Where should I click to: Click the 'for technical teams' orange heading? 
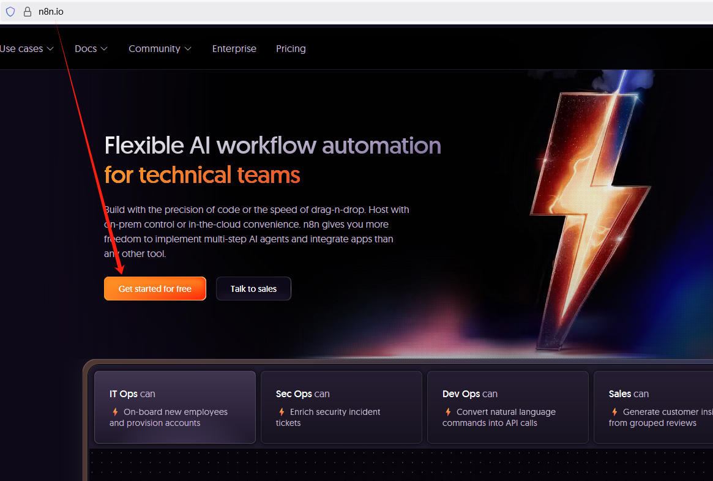[x=203, y=175]
